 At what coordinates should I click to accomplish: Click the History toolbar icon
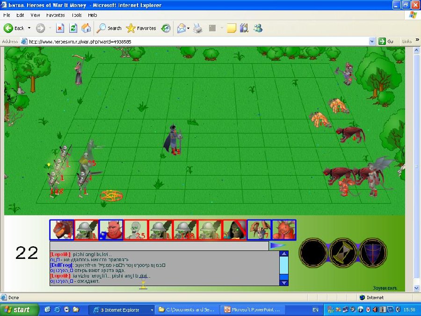point(166,28)
